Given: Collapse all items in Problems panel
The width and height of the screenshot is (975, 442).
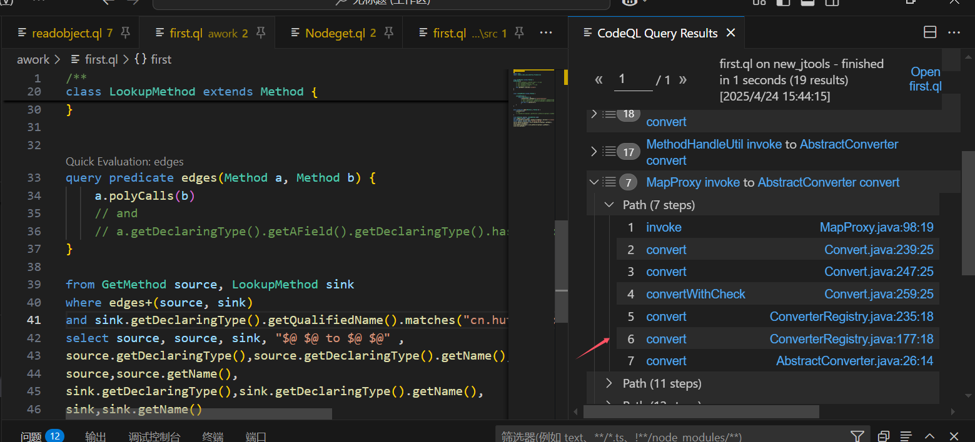Looking at the screenshot, I should (x=884, y=436).
